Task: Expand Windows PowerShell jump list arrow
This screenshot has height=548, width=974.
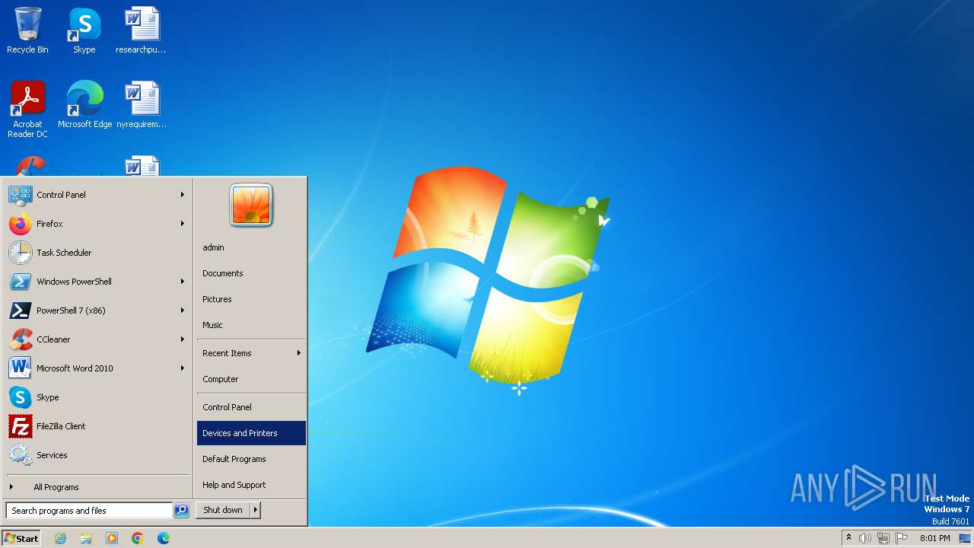Action: point(183,282)
